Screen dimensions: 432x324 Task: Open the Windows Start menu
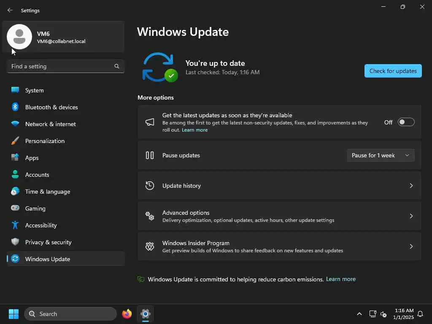[13, 314]
